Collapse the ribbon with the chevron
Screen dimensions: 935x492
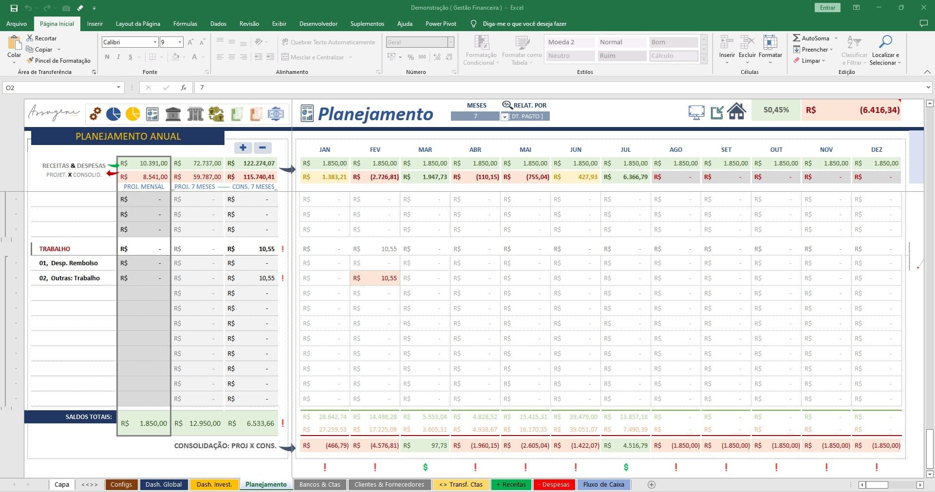point(927,72)
